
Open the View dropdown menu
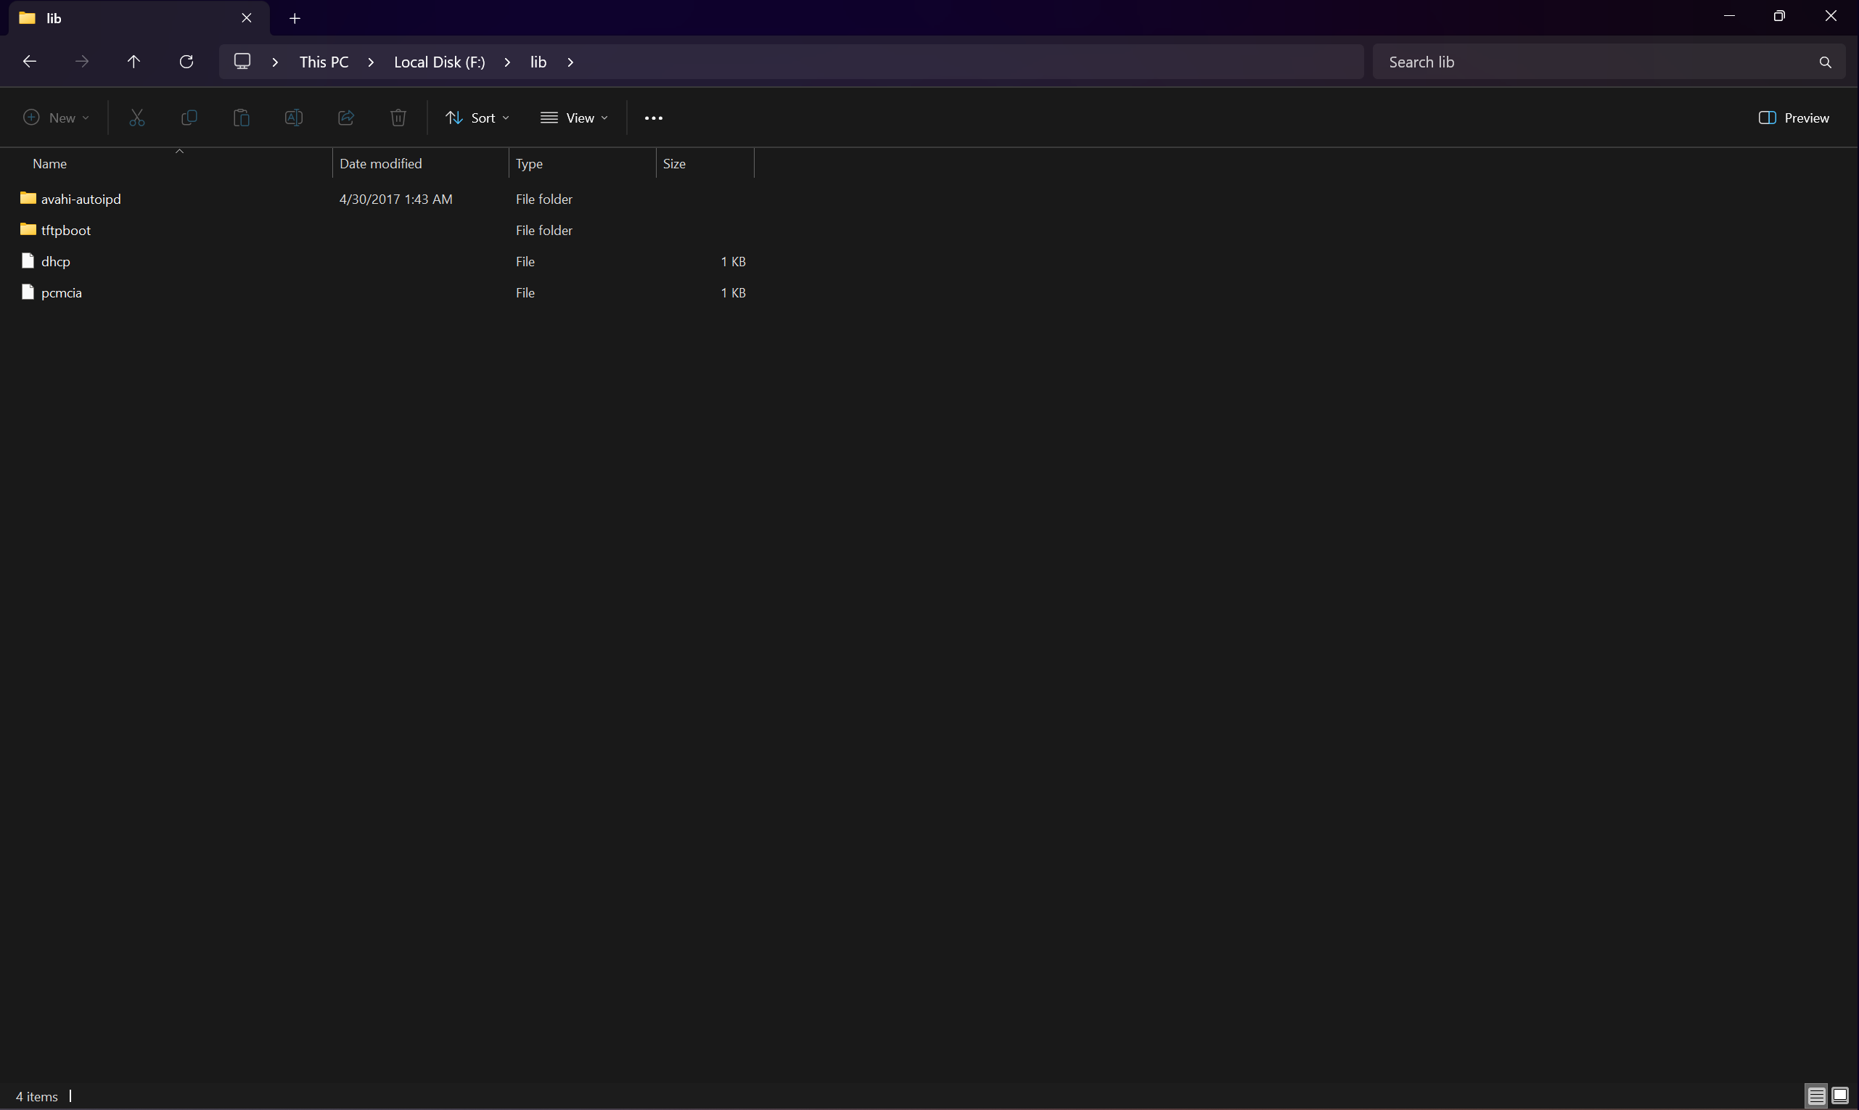[x=574, y=118]
